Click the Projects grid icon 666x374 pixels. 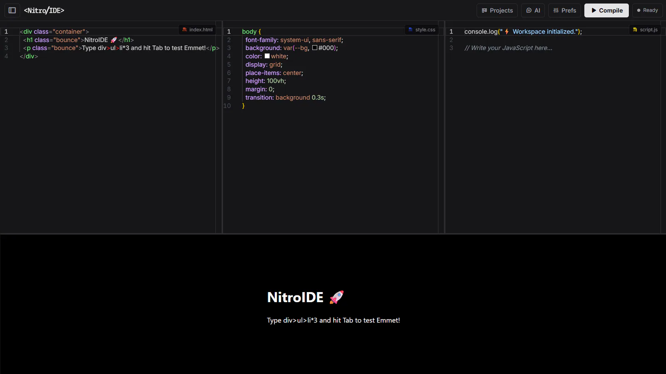click(x=485, y=10)
